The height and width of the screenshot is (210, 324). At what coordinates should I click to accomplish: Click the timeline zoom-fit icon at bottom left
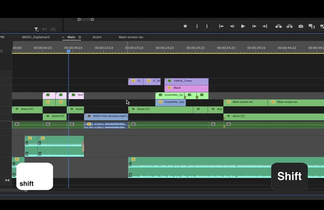[x=8, y=180]
